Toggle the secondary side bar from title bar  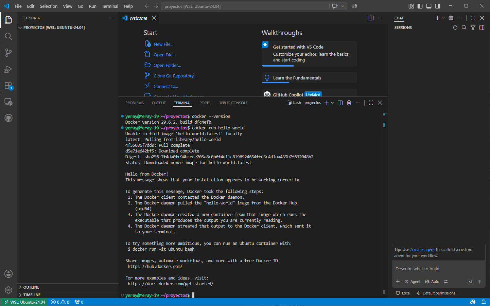click(438, 6)
